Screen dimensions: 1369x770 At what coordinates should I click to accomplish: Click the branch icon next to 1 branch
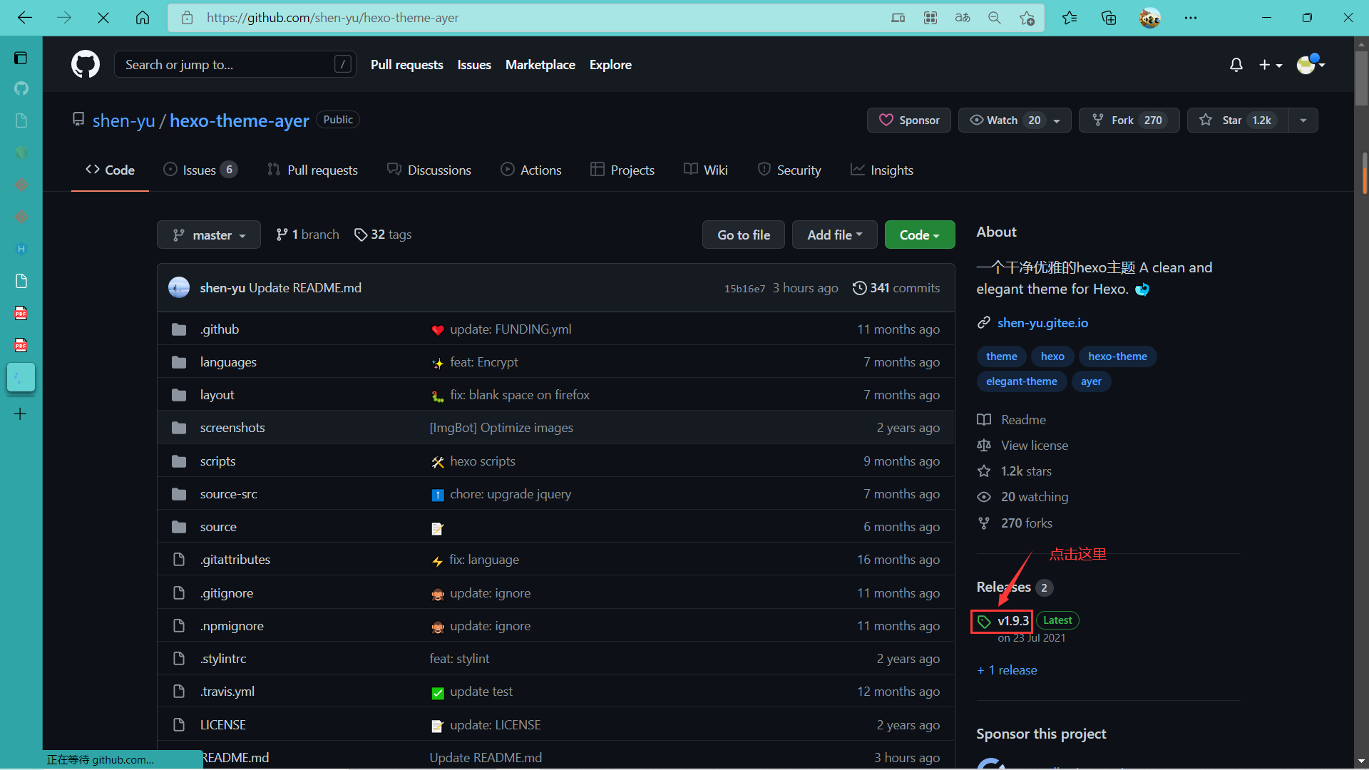click(282, 235)
